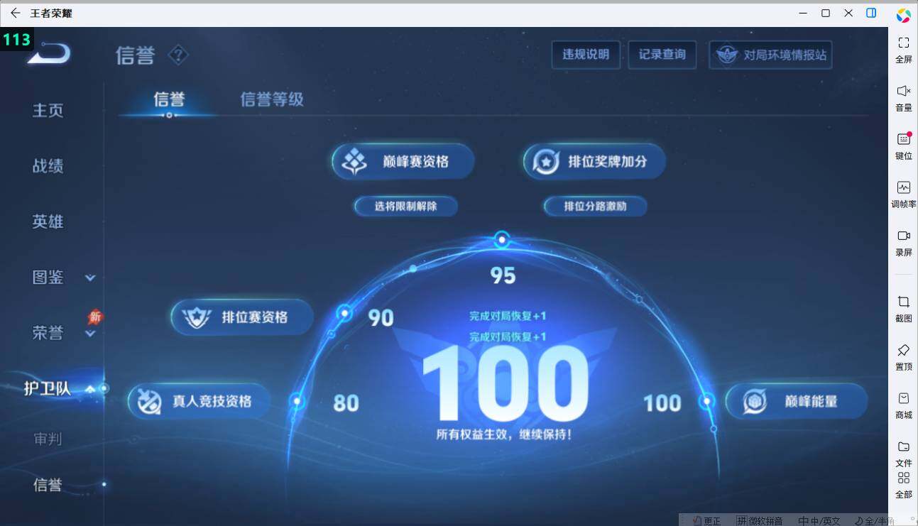Toggle 全屏 fullscreen mode
918x526 pixels.
(903, 48)
